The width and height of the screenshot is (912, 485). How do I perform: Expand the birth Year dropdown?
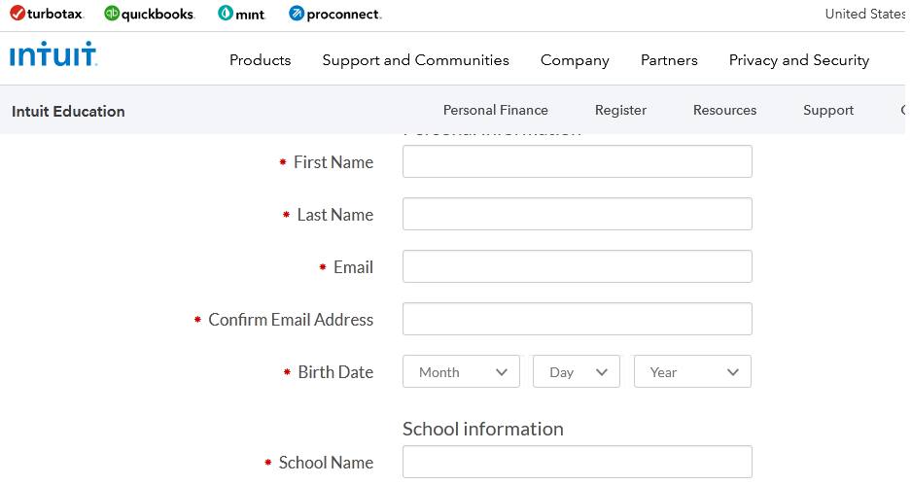point(692,371)
